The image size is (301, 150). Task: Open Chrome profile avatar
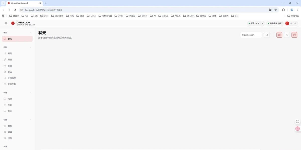pos(292,10)
